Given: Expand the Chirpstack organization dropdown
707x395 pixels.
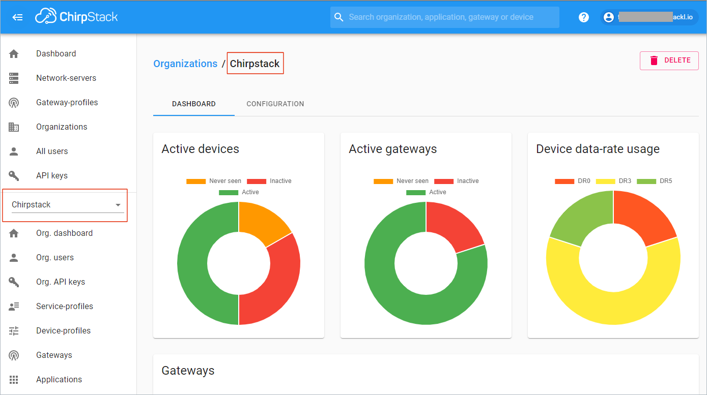Looking at the screenshot, I should [118, 205].
